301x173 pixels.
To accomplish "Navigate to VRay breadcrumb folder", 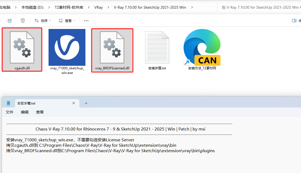I will (98, 7).
